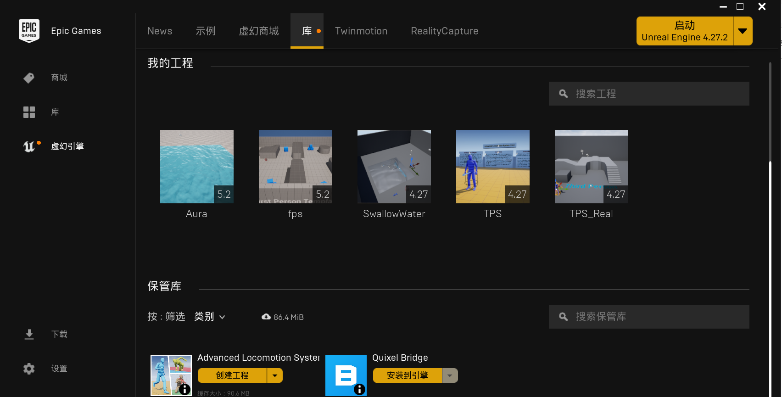
Task: Click the SwallowWater project name
Action: pyautogui.click(x=394, y=214)
